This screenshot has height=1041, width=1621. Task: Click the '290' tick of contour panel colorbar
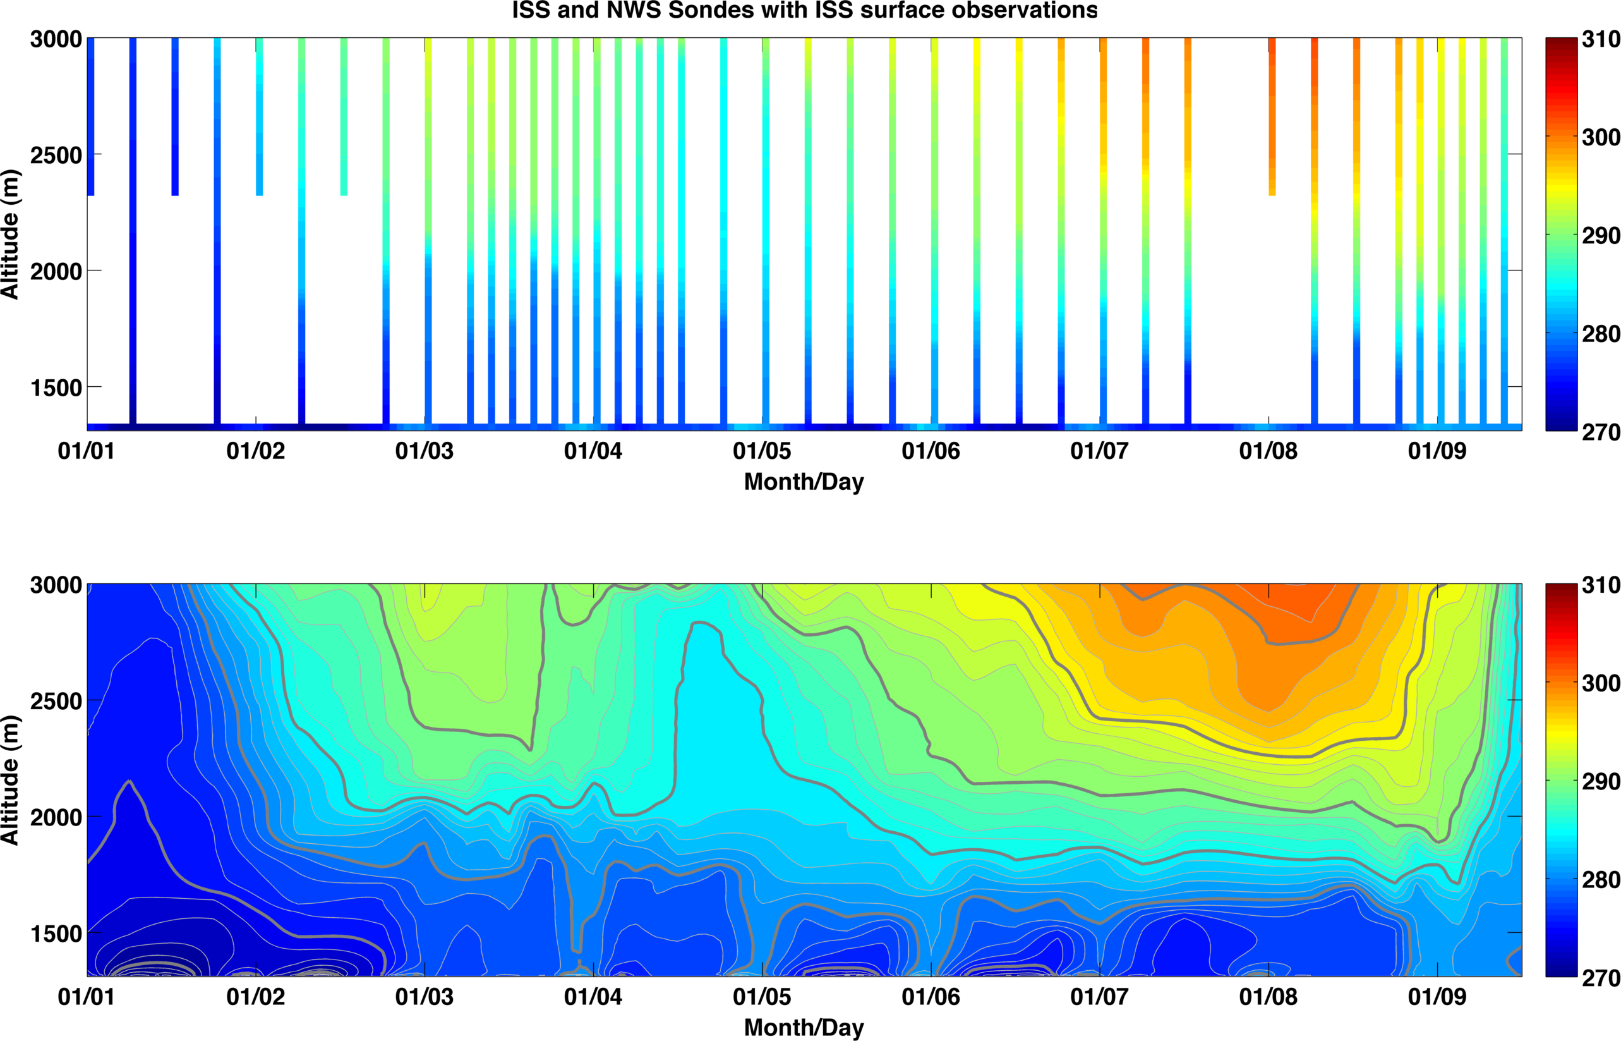point(1601,781)
